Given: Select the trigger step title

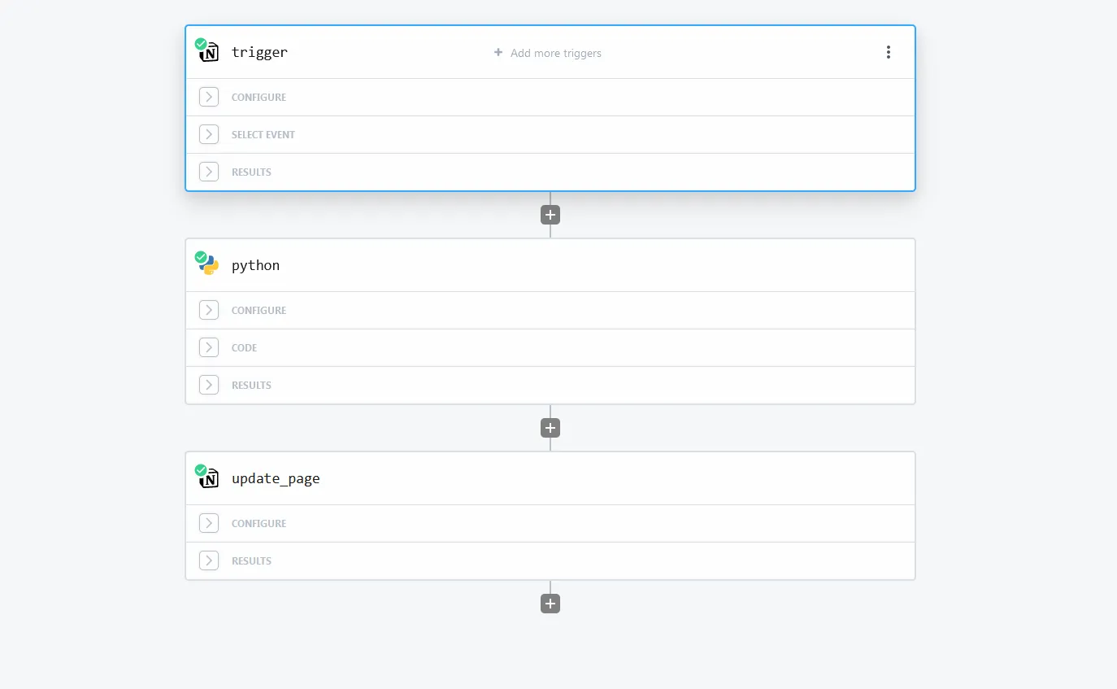Looking at the screenshot, I should (x=259, y=52).
